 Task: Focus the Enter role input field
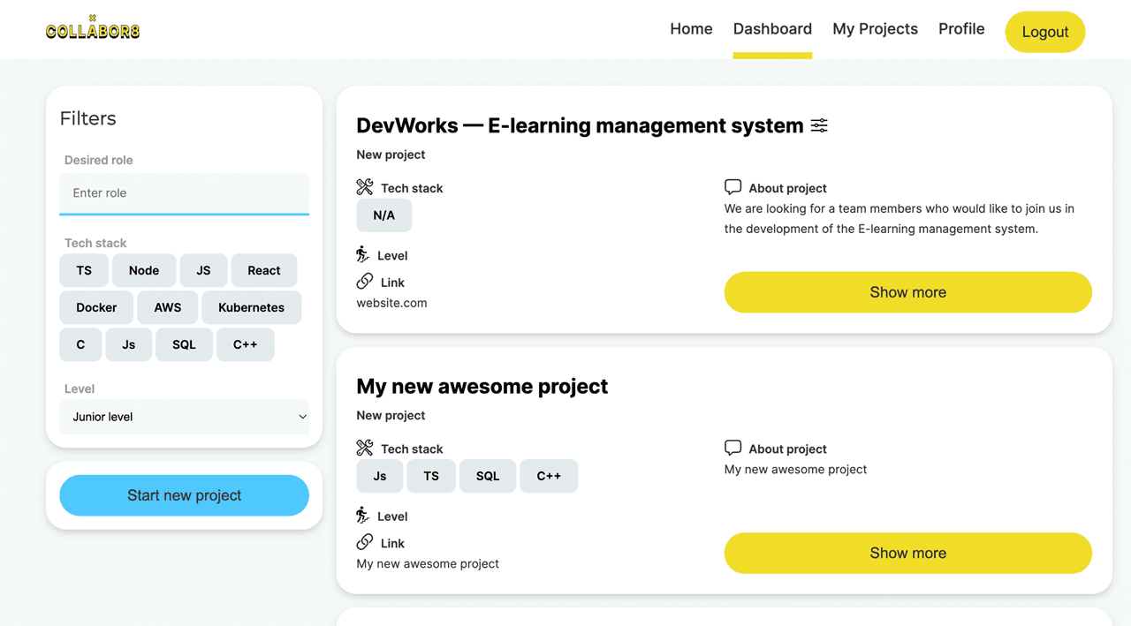[185, 193]
